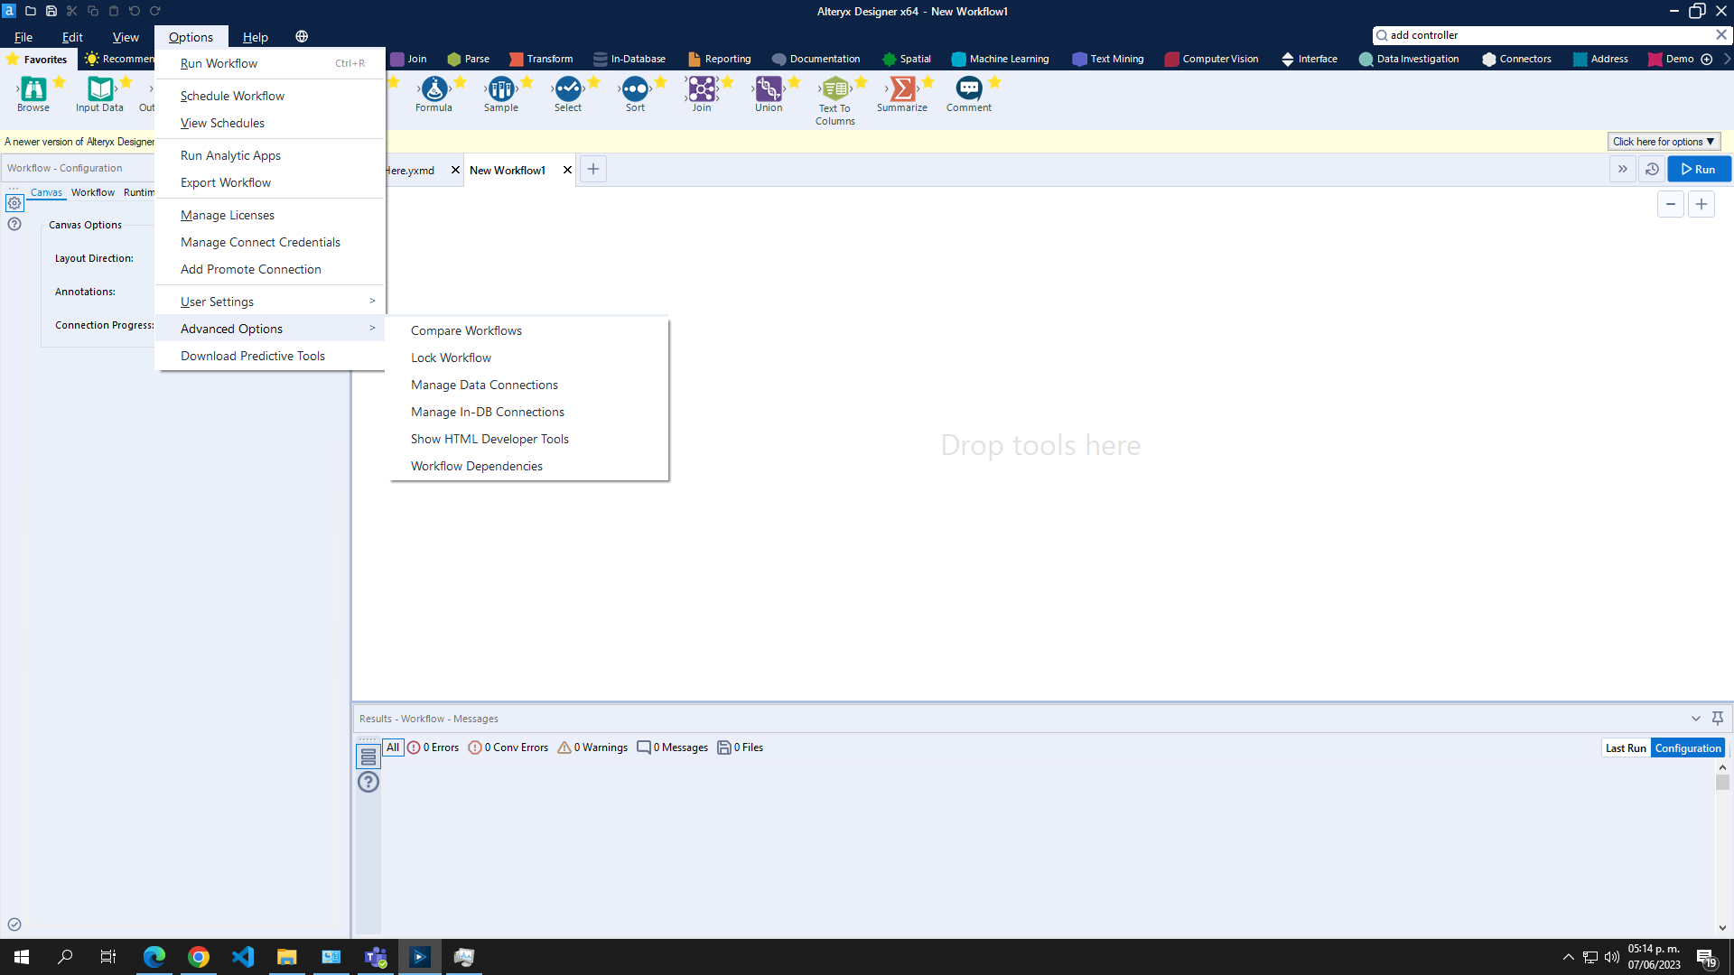
Task: Collapse the Results panel with the chevron
Action: [1695, 718]
